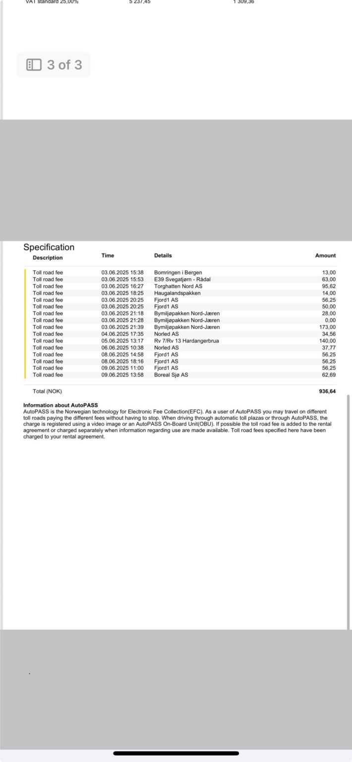Select the time '03.06.2025 21:28'
This screenshot has height=762, width=352.
point(122,320)
